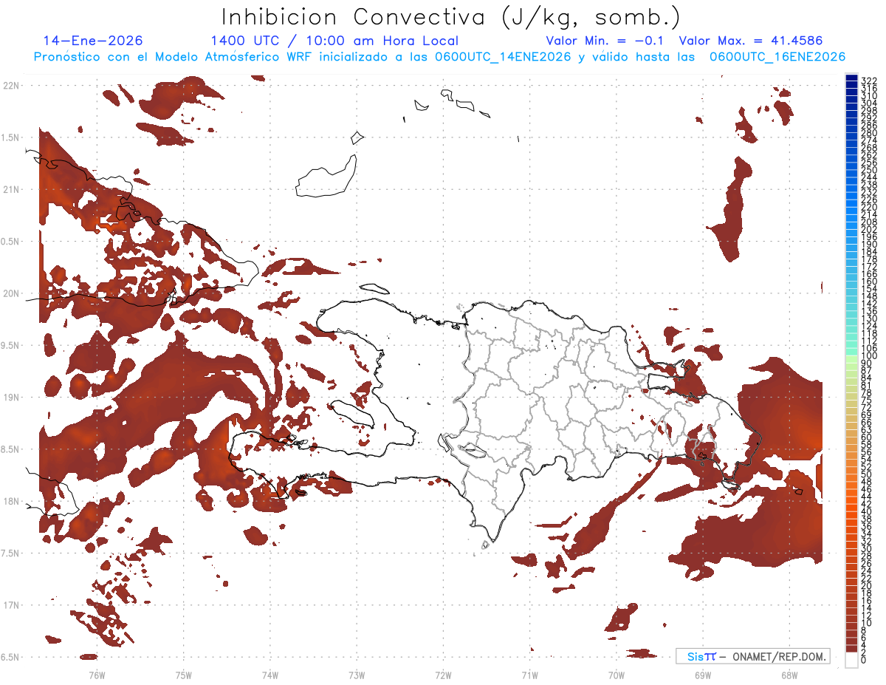This screenshot has width=886, height=685.
Task: Select the "Valor Max. = 41.4586" readout
Action: tap(750, 41)
